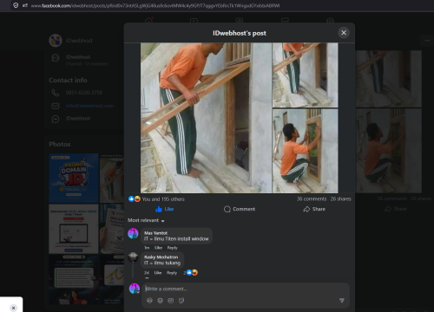Click the Messenger icon in Contact info

(56, 119)
